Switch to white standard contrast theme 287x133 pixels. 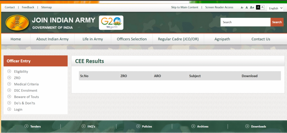tap(262, 7)
